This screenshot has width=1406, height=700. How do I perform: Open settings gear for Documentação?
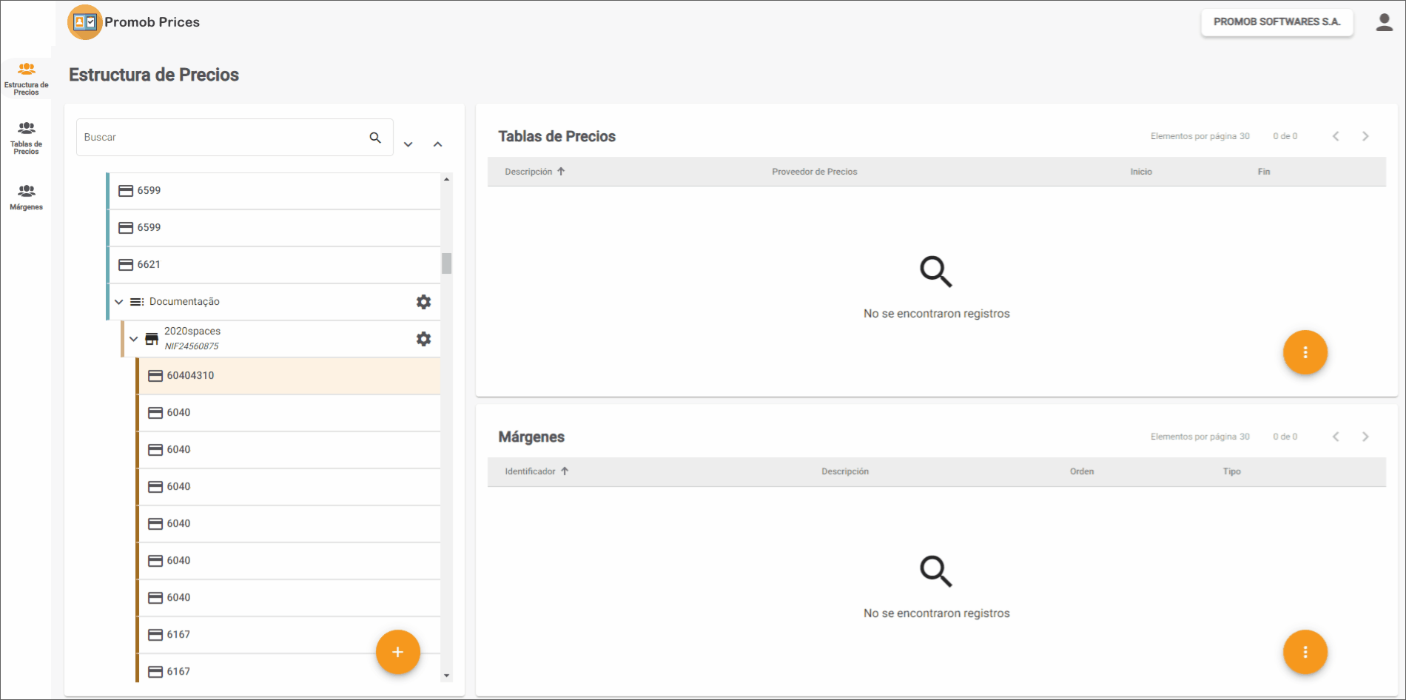pos(423,302)
